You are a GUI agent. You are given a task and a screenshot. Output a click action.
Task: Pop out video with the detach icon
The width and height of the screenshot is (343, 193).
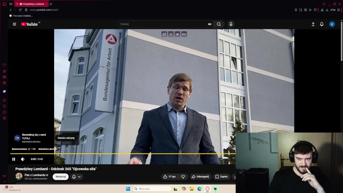(x=164, y=34)
